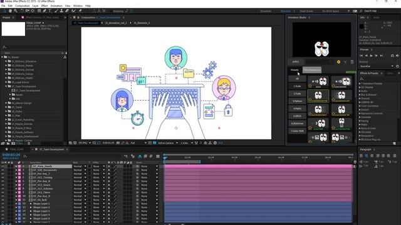The width and height of the screenshot is (401, 225).
Task: Jump to last frame in Preview panel
Action: pos(382,56)
